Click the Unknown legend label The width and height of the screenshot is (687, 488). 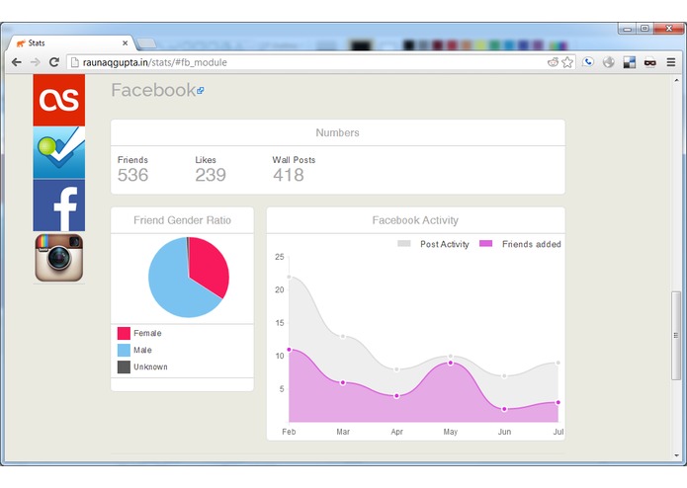point(150,366)
